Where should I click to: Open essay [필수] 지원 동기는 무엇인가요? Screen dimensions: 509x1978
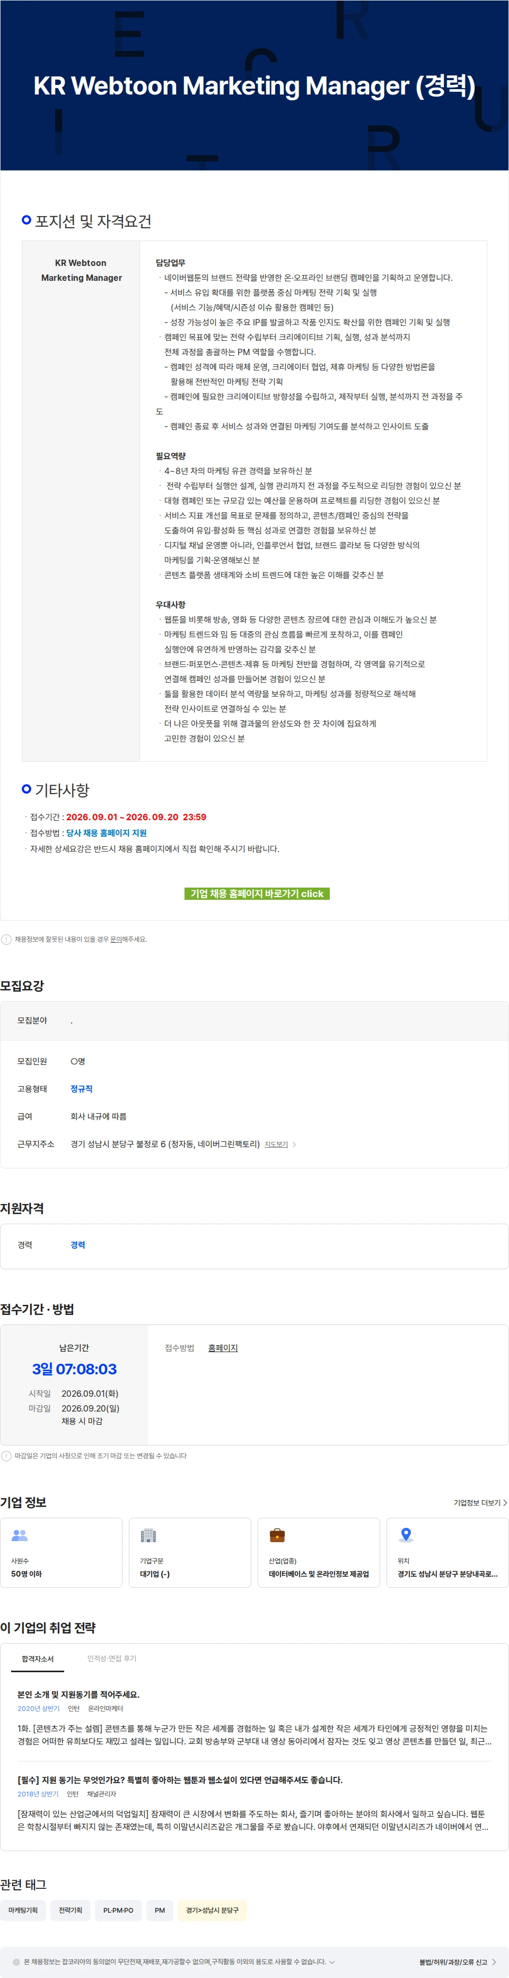tap(179, 1780)
